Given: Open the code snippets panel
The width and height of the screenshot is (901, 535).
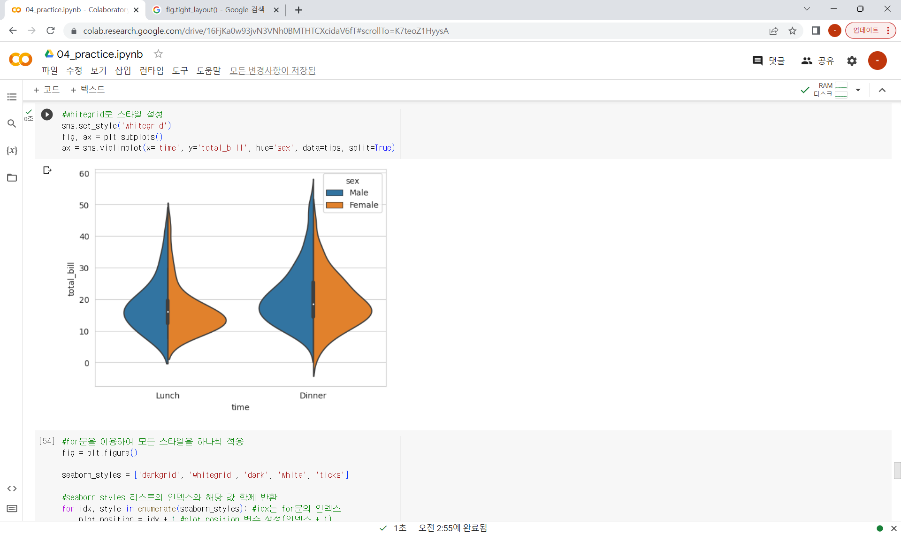Looking at the screenshot, I should 12,489.
